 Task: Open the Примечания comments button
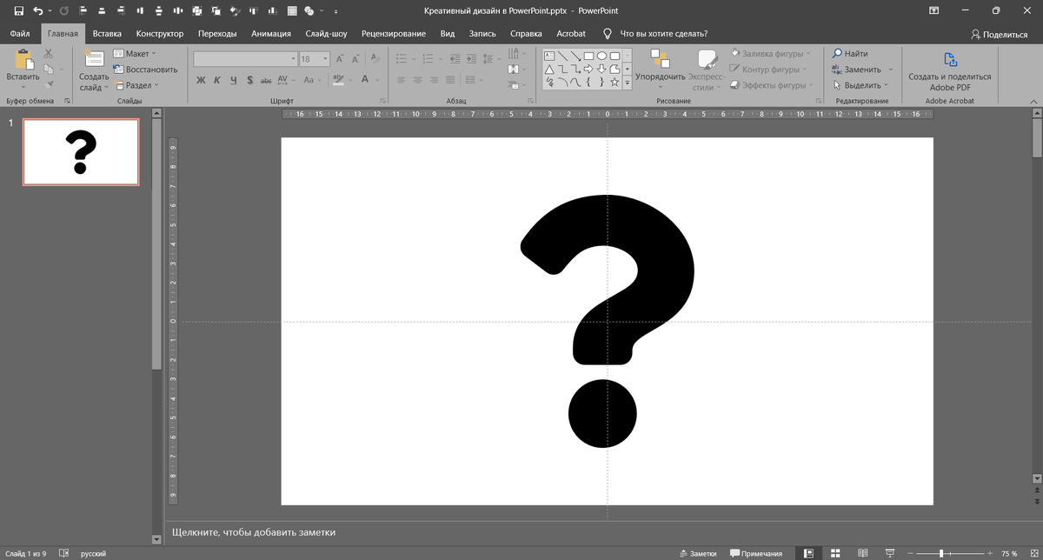pos(756,553)
